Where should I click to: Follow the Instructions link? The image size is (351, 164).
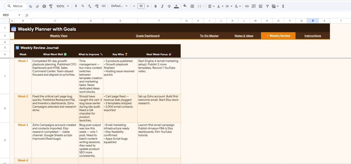tap(313, 36)
